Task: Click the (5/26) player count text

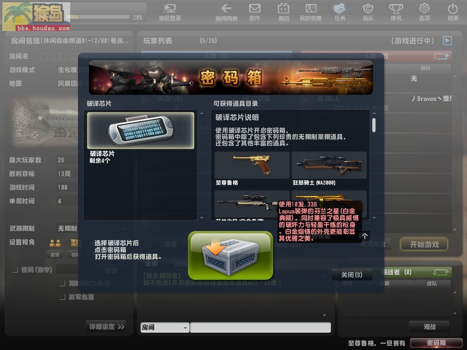Action: pos(208,41)
